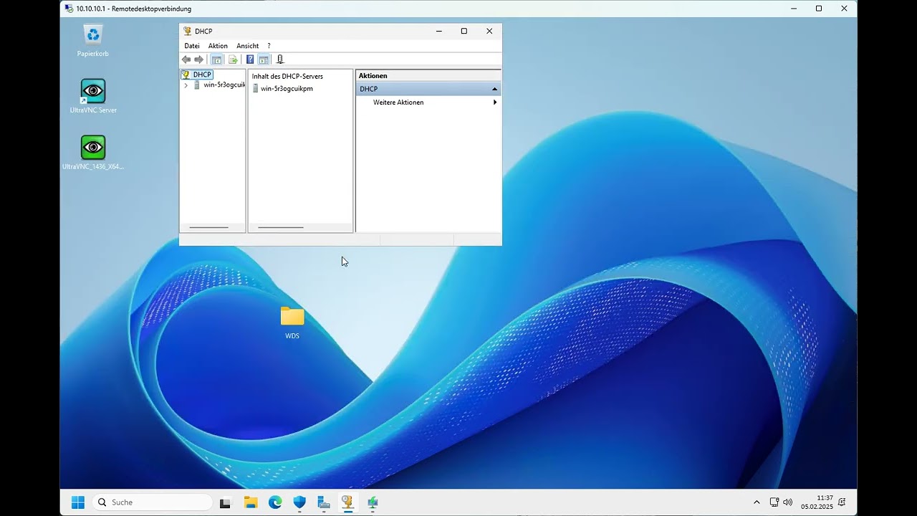
Task: Click the network icon in system tray
Action: click(774, 502)
